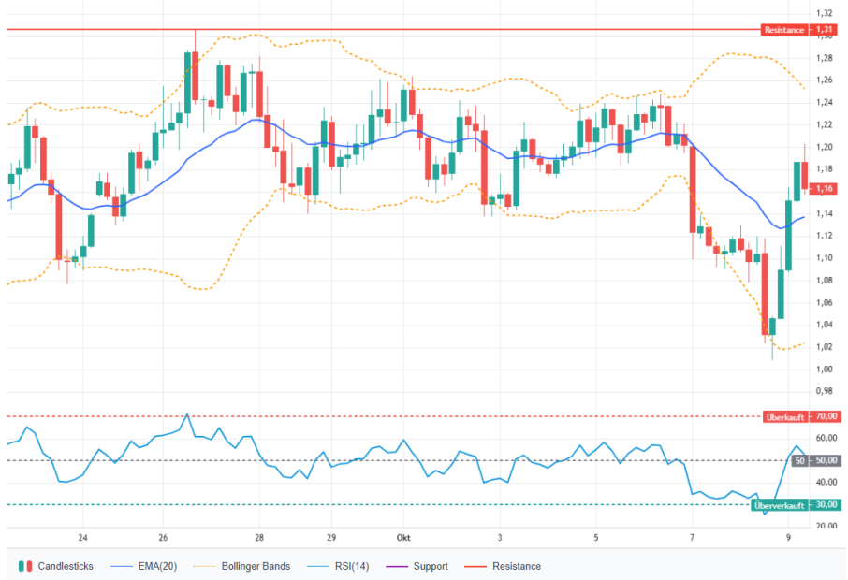Toggle the Resistance legend entry
848x580 pixels.
[x=503, y=566]
